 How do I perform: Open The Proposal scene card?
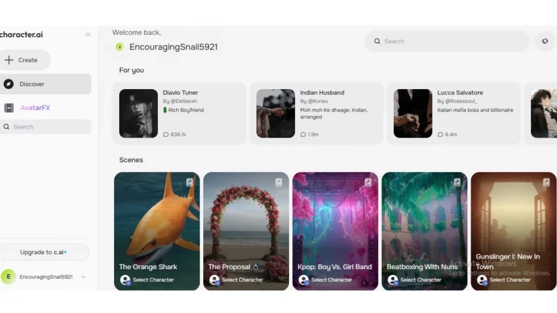click(x=246, y=231)
